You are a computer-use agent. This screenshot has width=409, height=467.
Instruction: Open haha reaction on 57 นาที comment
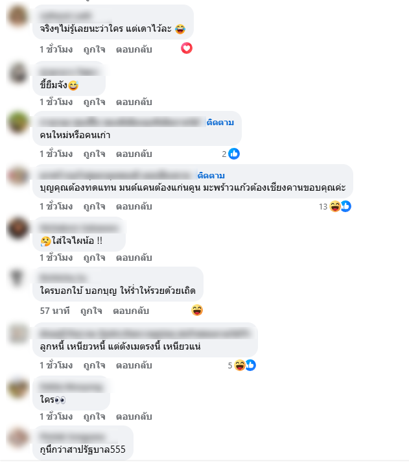(197, 310)
